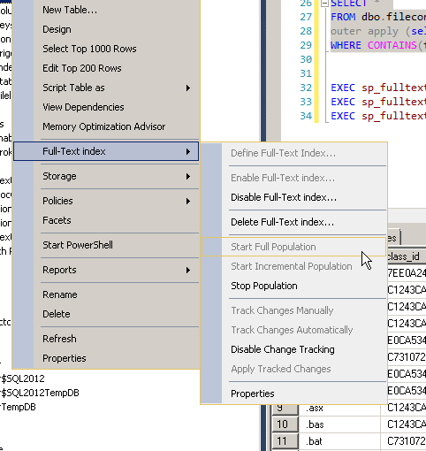Click the WHERE CONTAINS line in editor
The height and width of the screenshot is (451, 426).
tap(378, 45)
